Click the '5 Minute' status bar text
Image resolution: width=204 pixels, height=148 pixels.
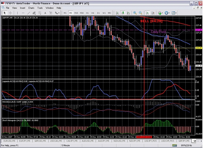(66, 145)
